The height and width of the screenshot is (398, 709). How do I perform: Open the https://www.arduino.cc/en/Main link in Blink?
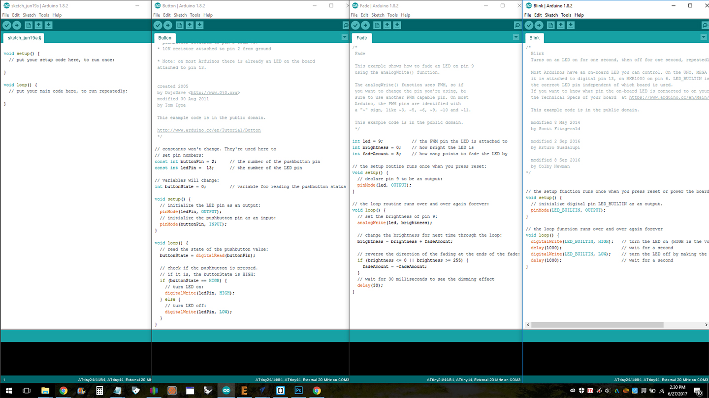[x=669, y=97]
